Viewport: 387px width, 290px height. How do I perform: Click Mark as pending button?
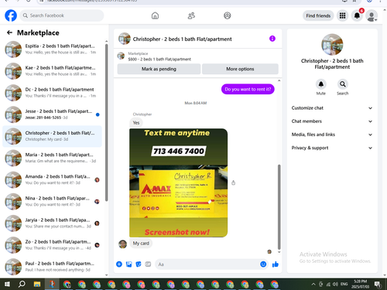(159, 69)
